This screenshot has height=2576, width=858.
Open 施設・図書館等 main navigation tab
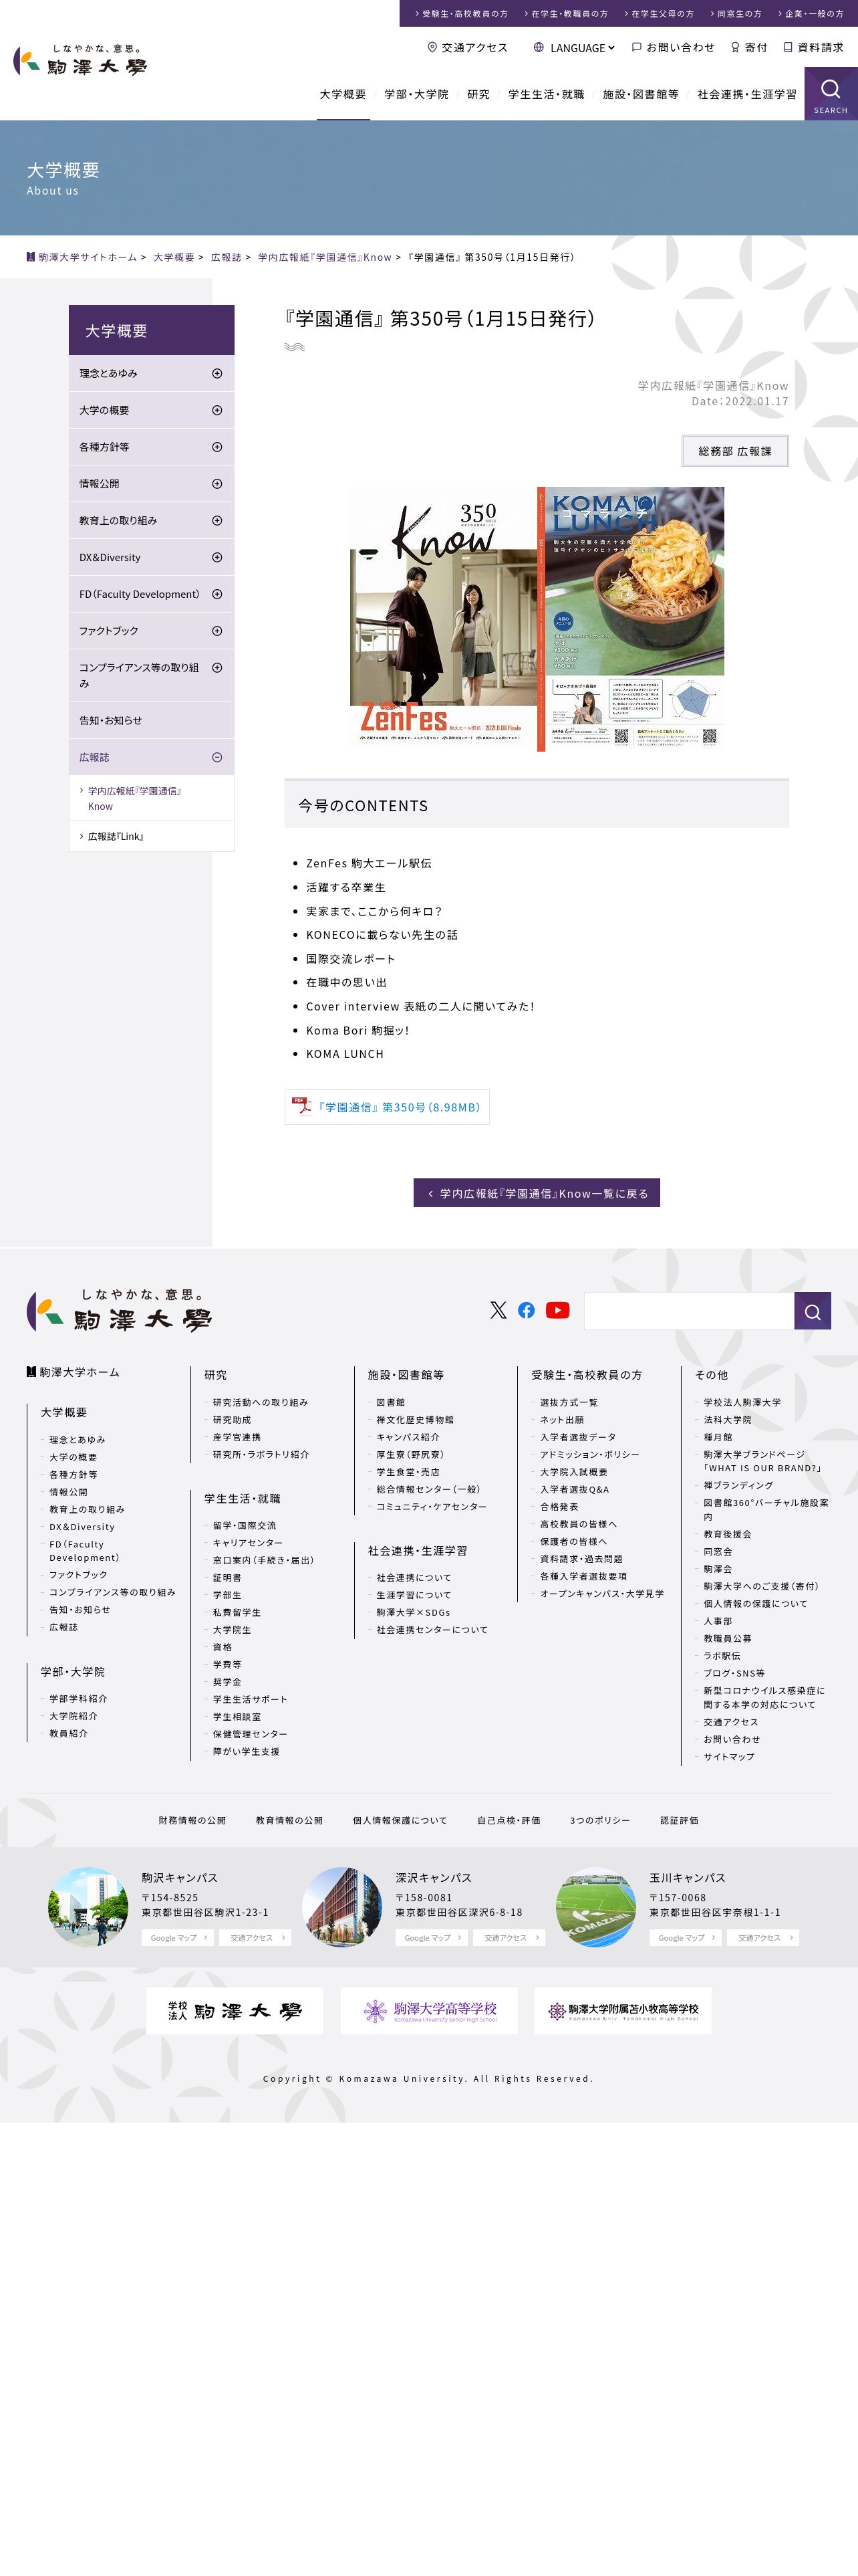click(640, 94)
